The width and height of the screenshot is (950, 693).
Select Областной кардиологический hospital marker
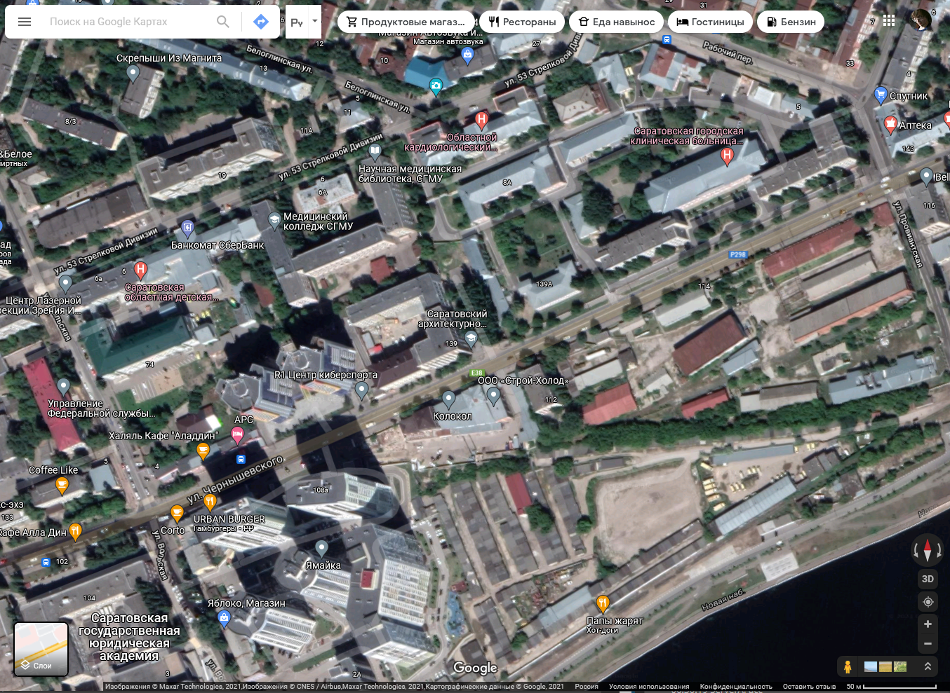[481, 120]
